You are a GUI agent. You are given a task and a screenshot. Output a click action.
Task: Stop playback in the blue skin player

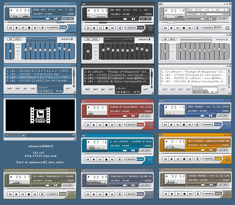tap(29, 28)
